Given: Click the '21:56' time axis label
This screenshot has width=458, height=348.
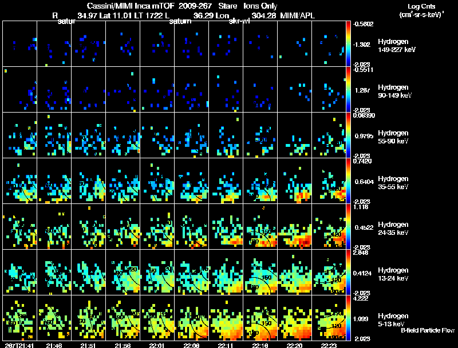Looking at the screenshot, I should pos(123,345).
